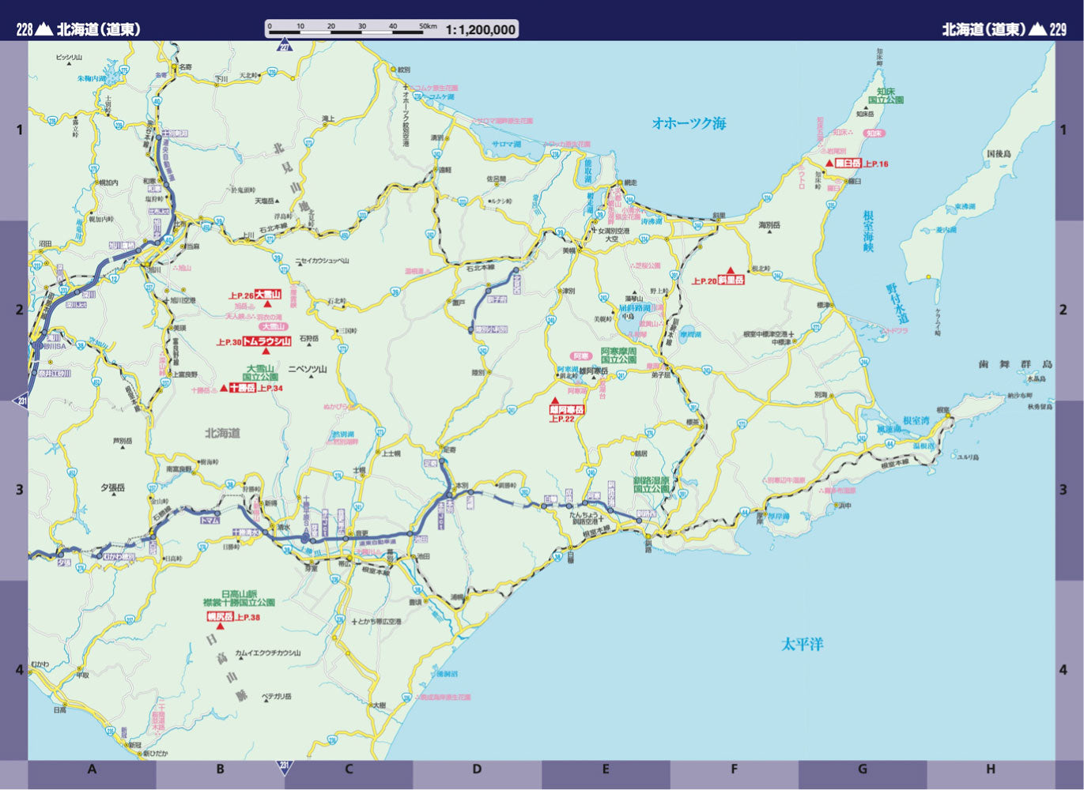This screenshot has height=790, width=1084.
Task: Click the 歯舞群島 islands label
Action: 1016,364
